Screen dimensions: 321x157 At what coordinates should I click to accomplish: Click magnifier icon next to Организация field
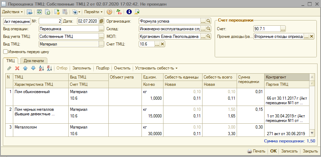coord(209,21)
